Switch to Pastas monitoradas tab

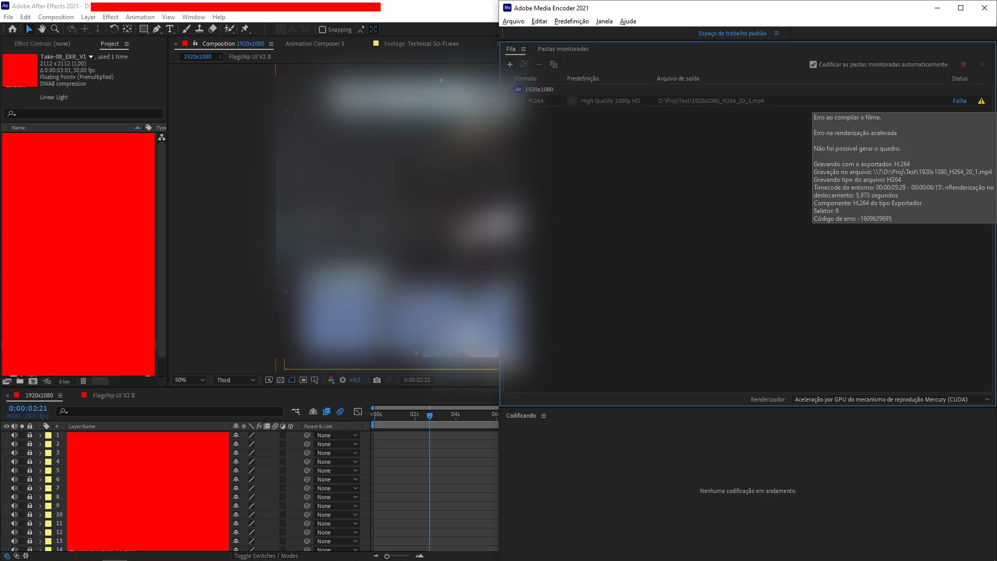click(563, 49)
